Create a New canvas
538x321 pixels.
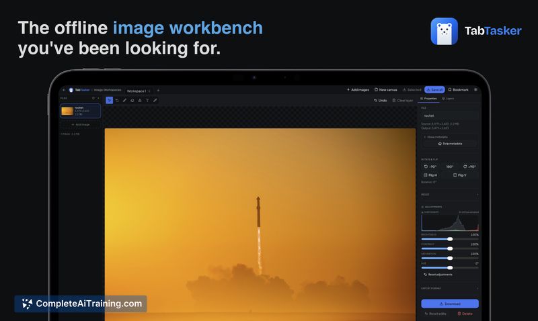(x=385, y=90)
